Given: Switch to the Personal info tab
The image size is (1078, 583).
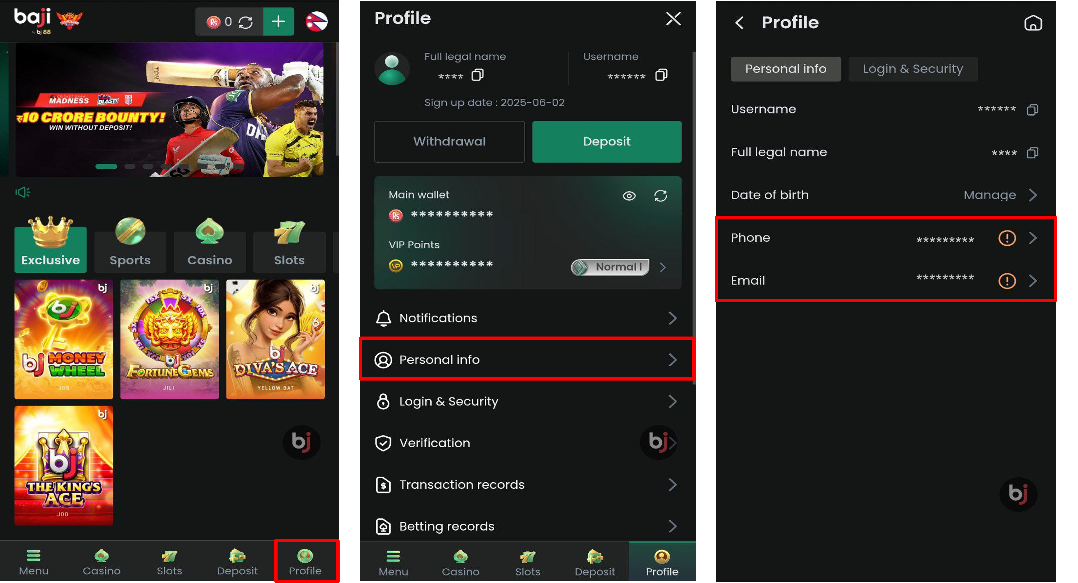Looking at the screenshot, I should point(785,69).
